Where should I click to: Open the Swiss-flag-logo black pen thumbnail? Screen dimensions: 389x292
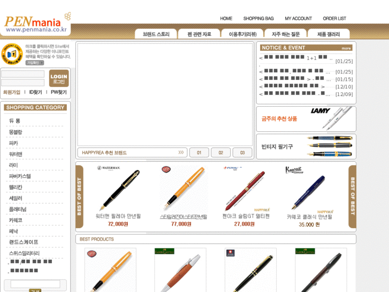(250, 270)
